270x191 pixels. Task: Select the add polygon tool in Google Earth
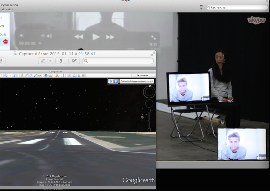point(26,75)
